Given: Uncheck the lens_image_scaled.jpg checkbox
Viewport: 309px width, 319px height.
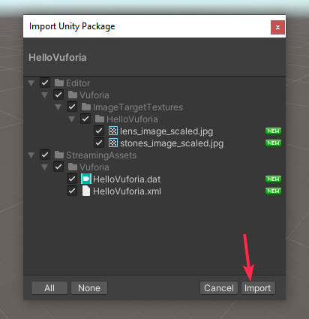Looking at the screenshot, I should [99, 131].
